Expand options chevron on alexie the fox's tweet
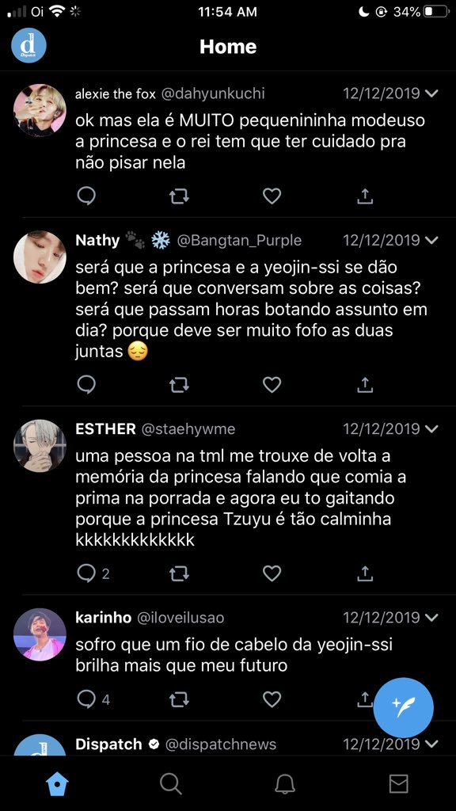Image resolution: width=456 pixels, height=811 pixels. click(x=431, y=93)
